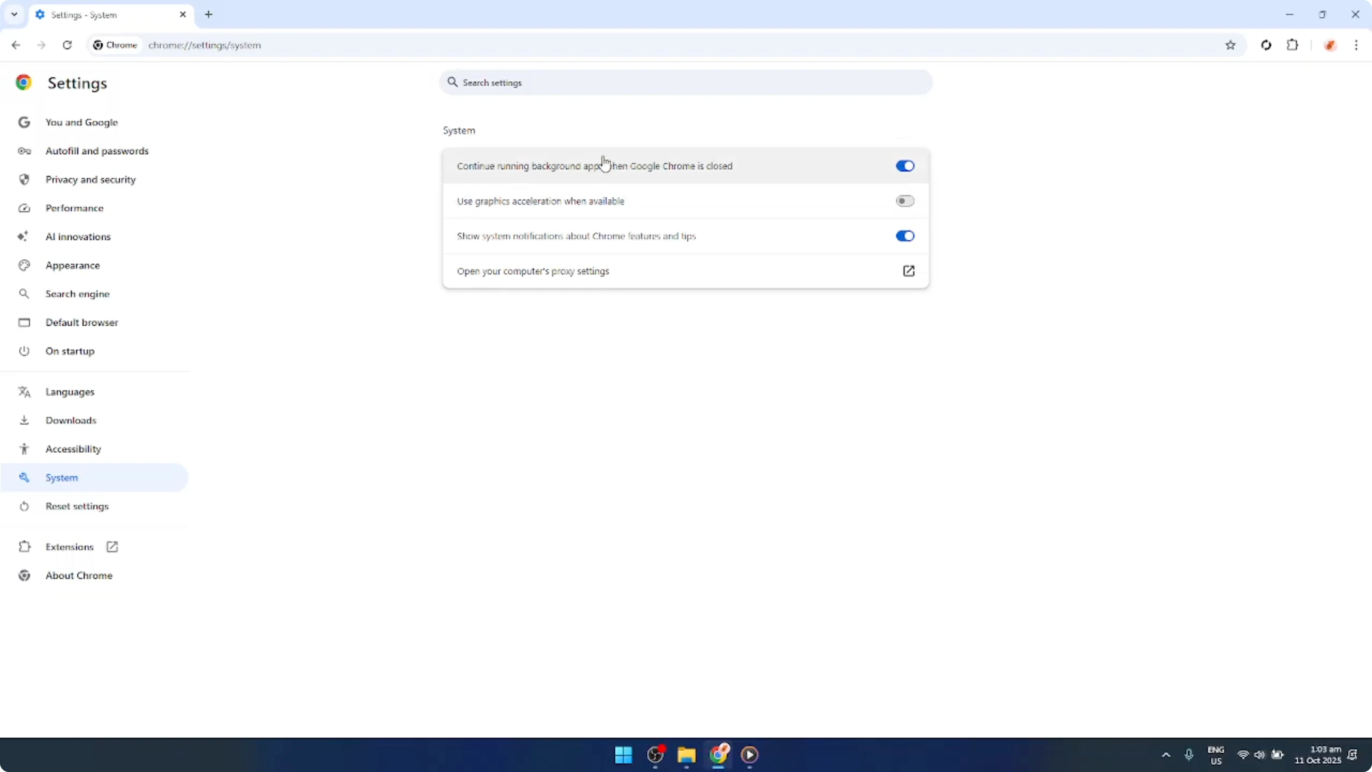
Task: Turn off Show system notifications about Chrome features
Action: [x=904, y=236]
